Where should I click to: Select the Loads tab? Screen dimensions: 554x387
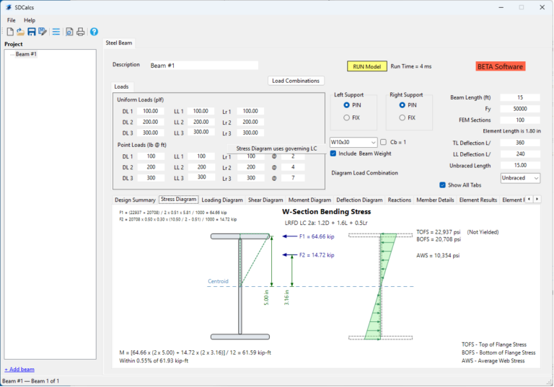[x=121, y=86]
